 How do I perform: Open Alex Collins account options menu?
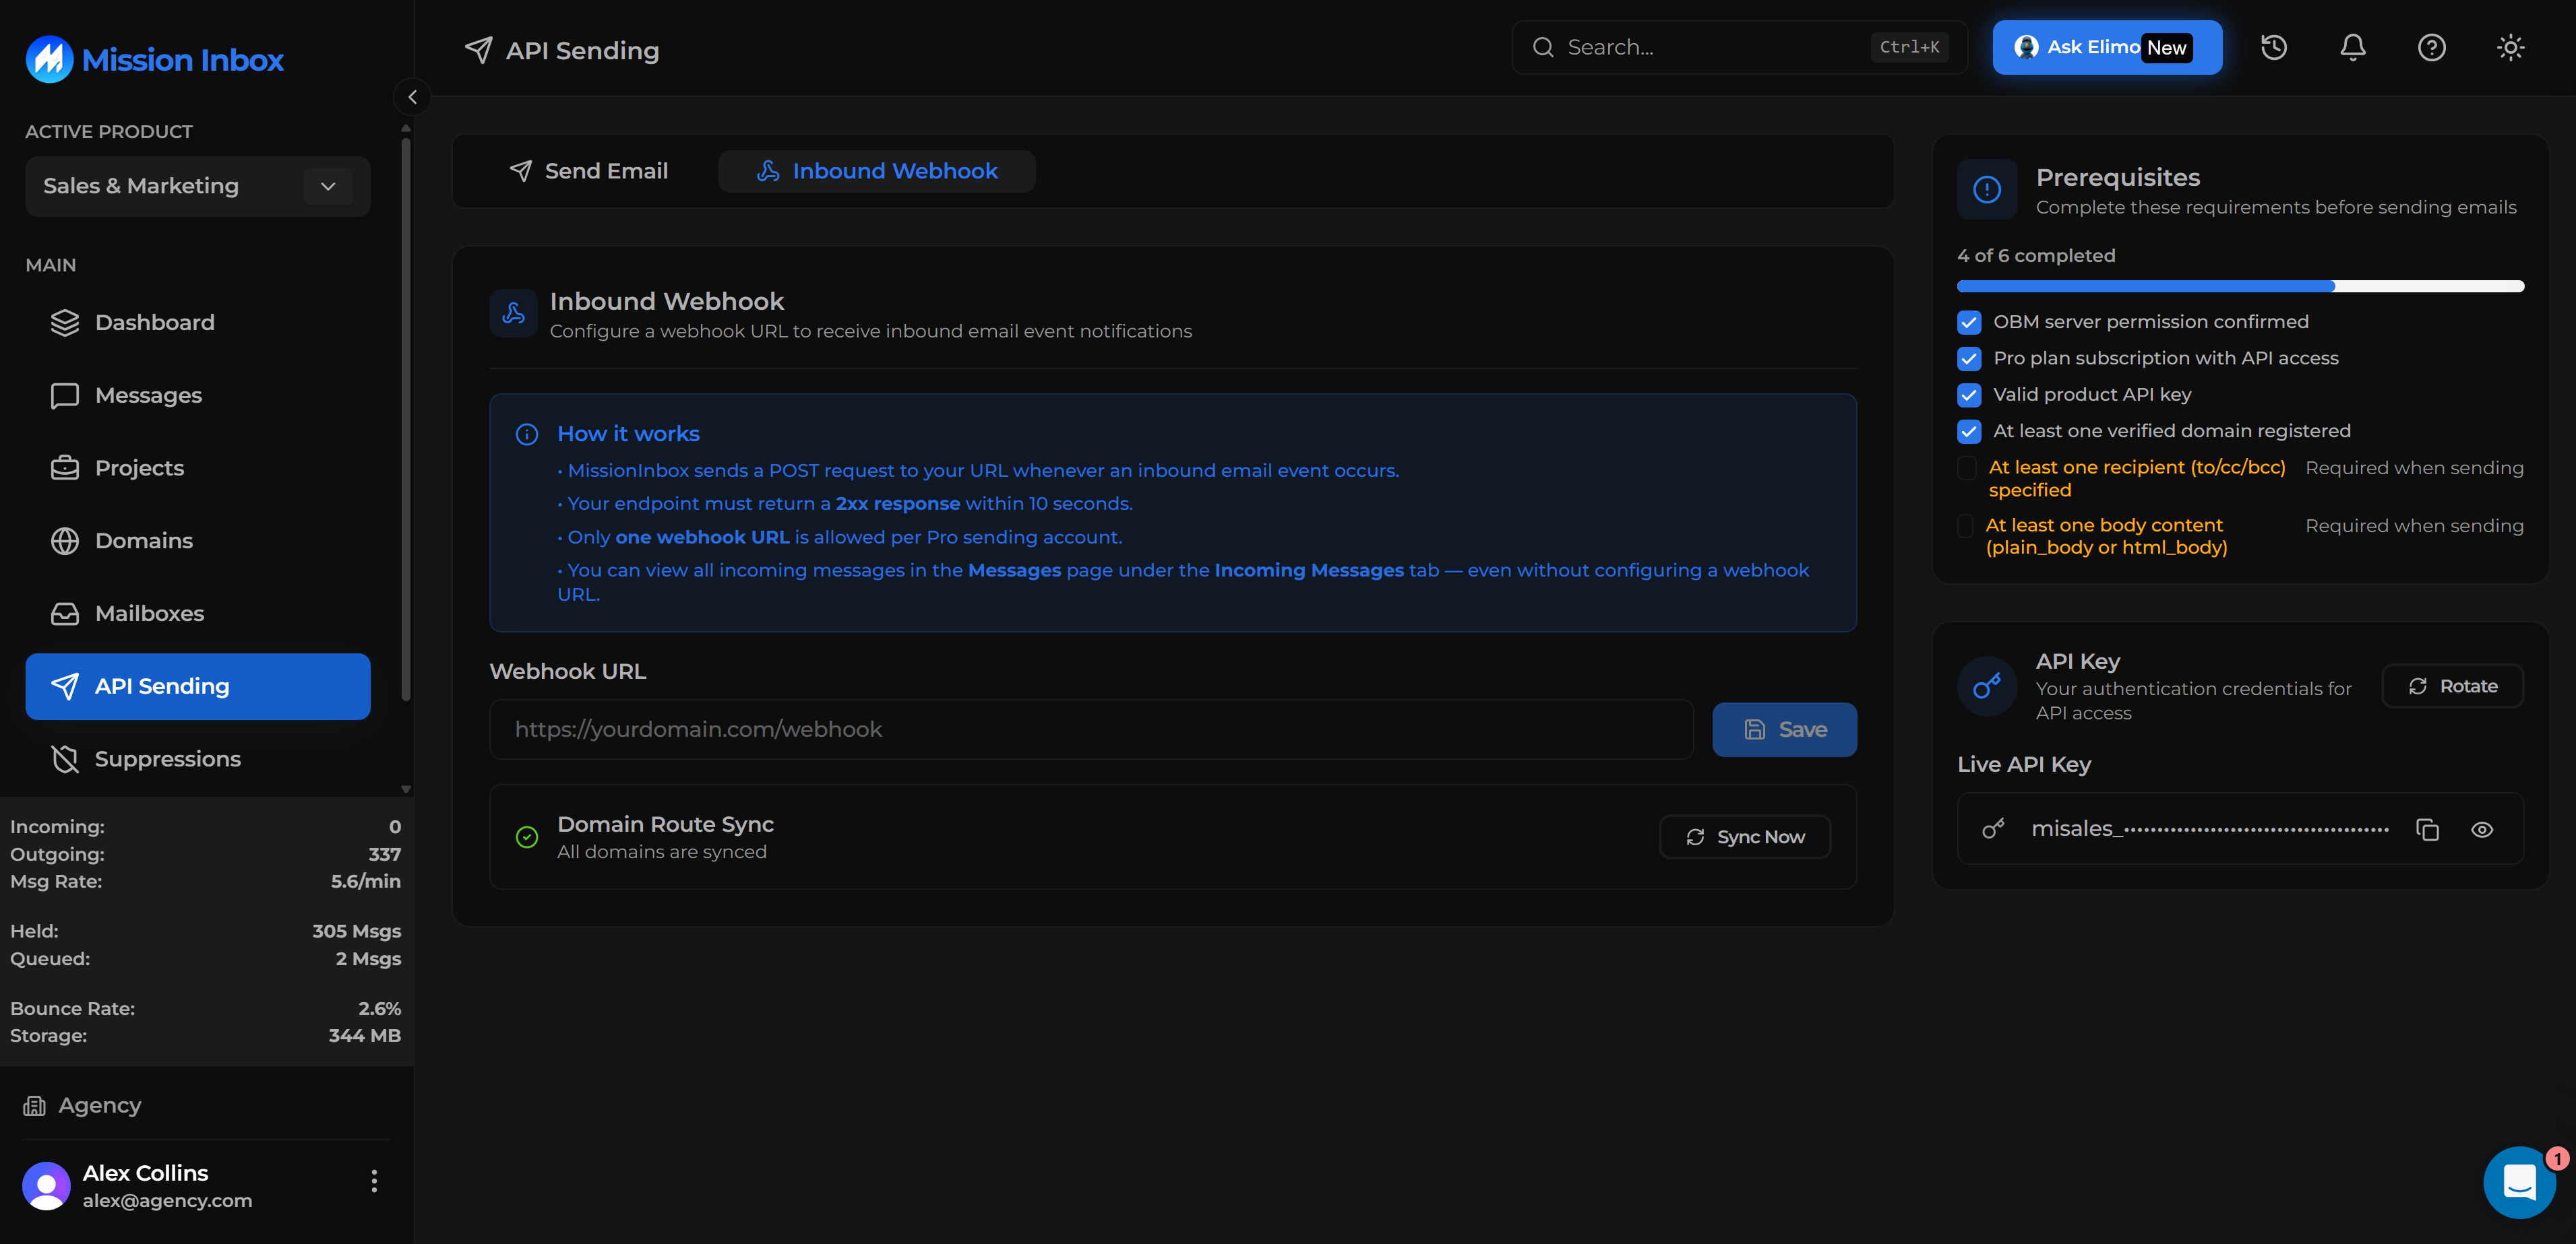pos(375,1181)
